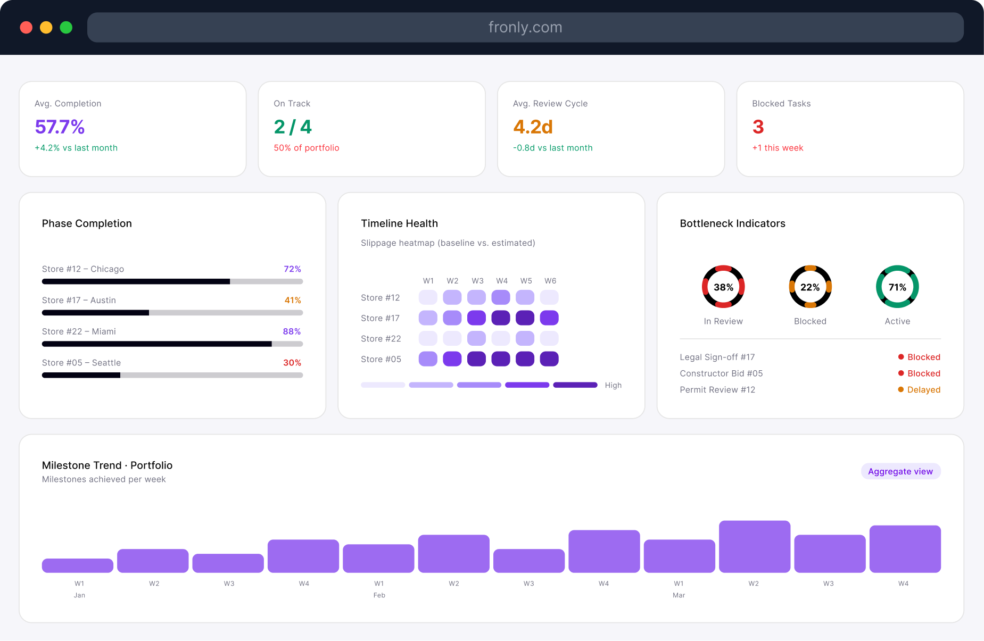Click the 88% Miami completion value

(x=292, y=331)
